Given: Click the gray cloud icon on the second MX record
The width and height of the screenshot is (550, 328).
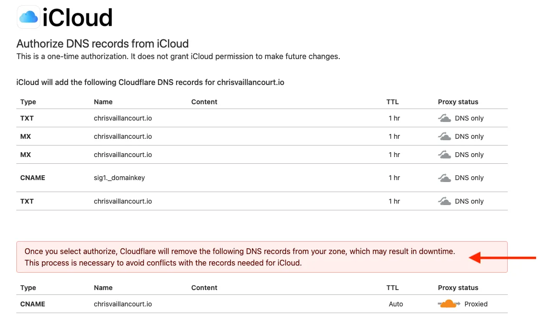Looking at the screenshot, I should pos(444,154).
